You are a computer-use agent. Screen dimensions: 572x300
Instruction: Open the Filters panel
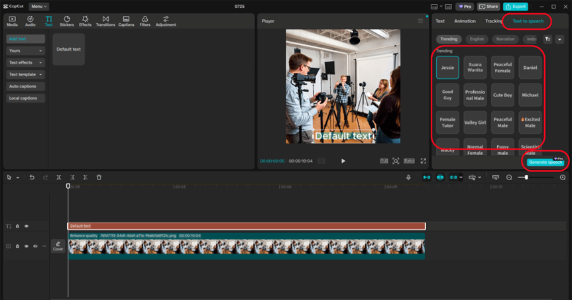(144, 21)
